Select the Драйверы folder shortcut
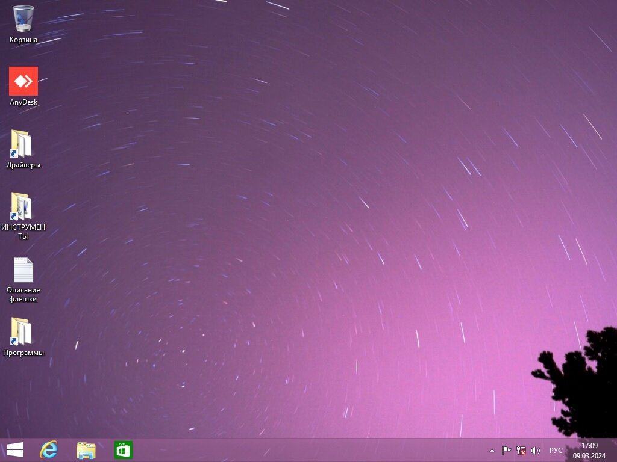 (x=21, y=144)
